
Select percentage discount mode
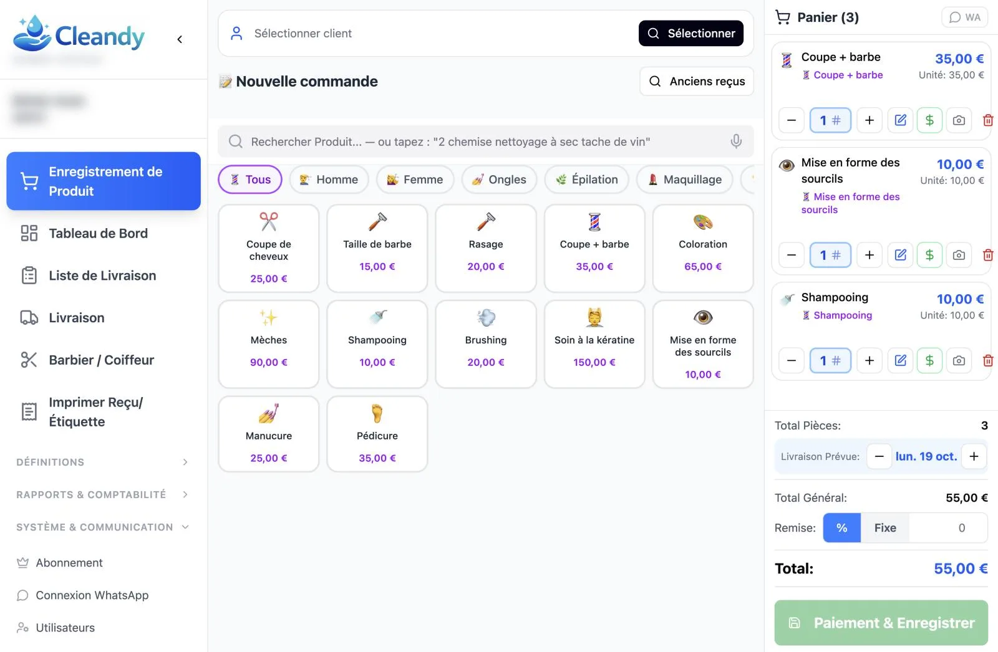(x=842, y=528)
